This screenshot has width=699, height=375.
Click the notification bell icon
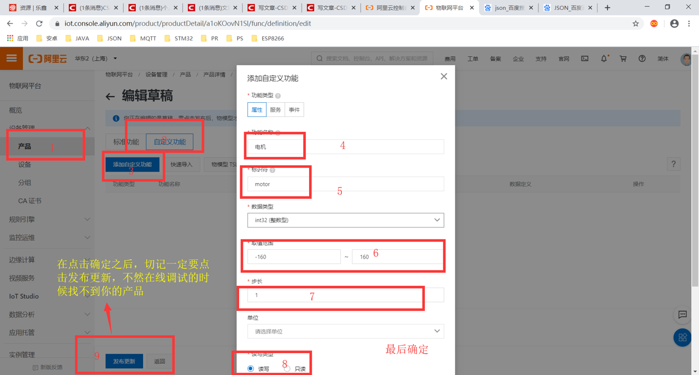(x=604, y=58)
